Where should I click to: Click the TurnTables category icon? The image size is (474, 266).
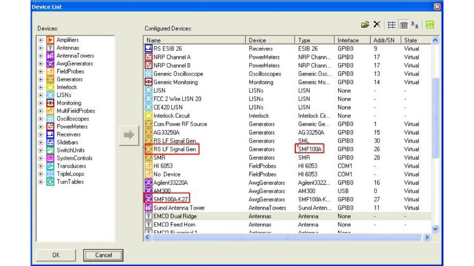[50, 181]
